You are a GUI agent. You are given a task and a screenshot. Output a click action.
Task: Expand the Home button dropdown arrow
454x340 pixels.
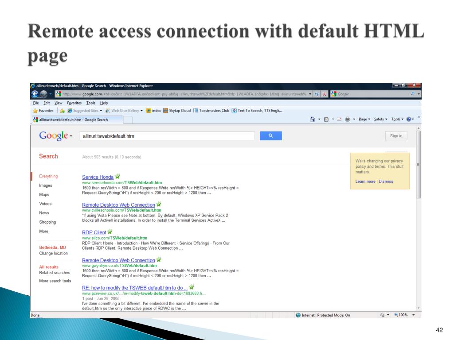pyautogui.click(x=319, y=119)
